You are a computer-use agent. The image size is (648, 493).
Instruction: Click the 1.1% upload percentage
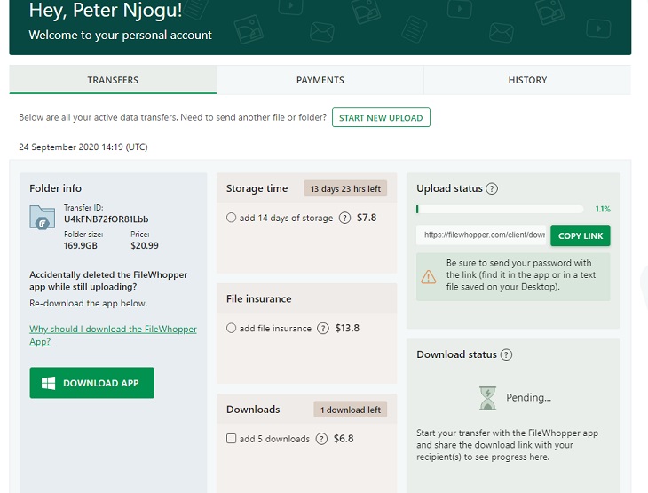(x=603, y=209)
